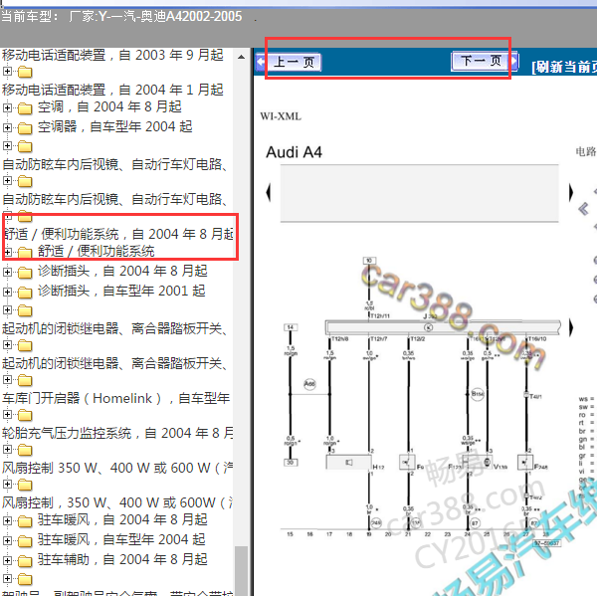Click the WI-XML text
The width and height of the screenshot is (597, 596).
[x=281, y=116]
